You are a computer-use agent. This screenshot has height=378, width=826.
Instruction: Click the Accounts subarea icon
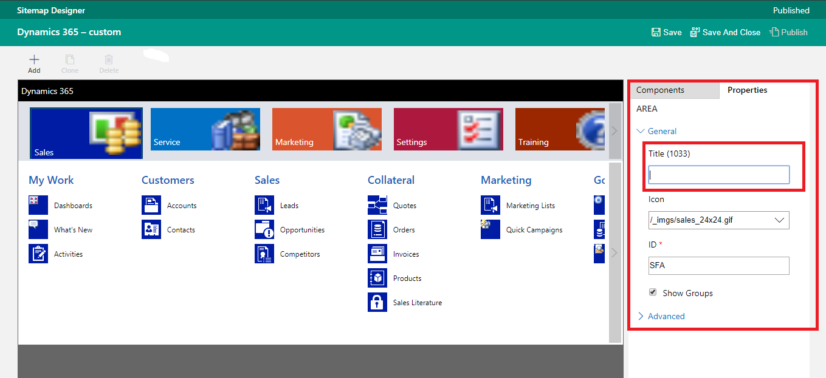(x=151, y=205)
